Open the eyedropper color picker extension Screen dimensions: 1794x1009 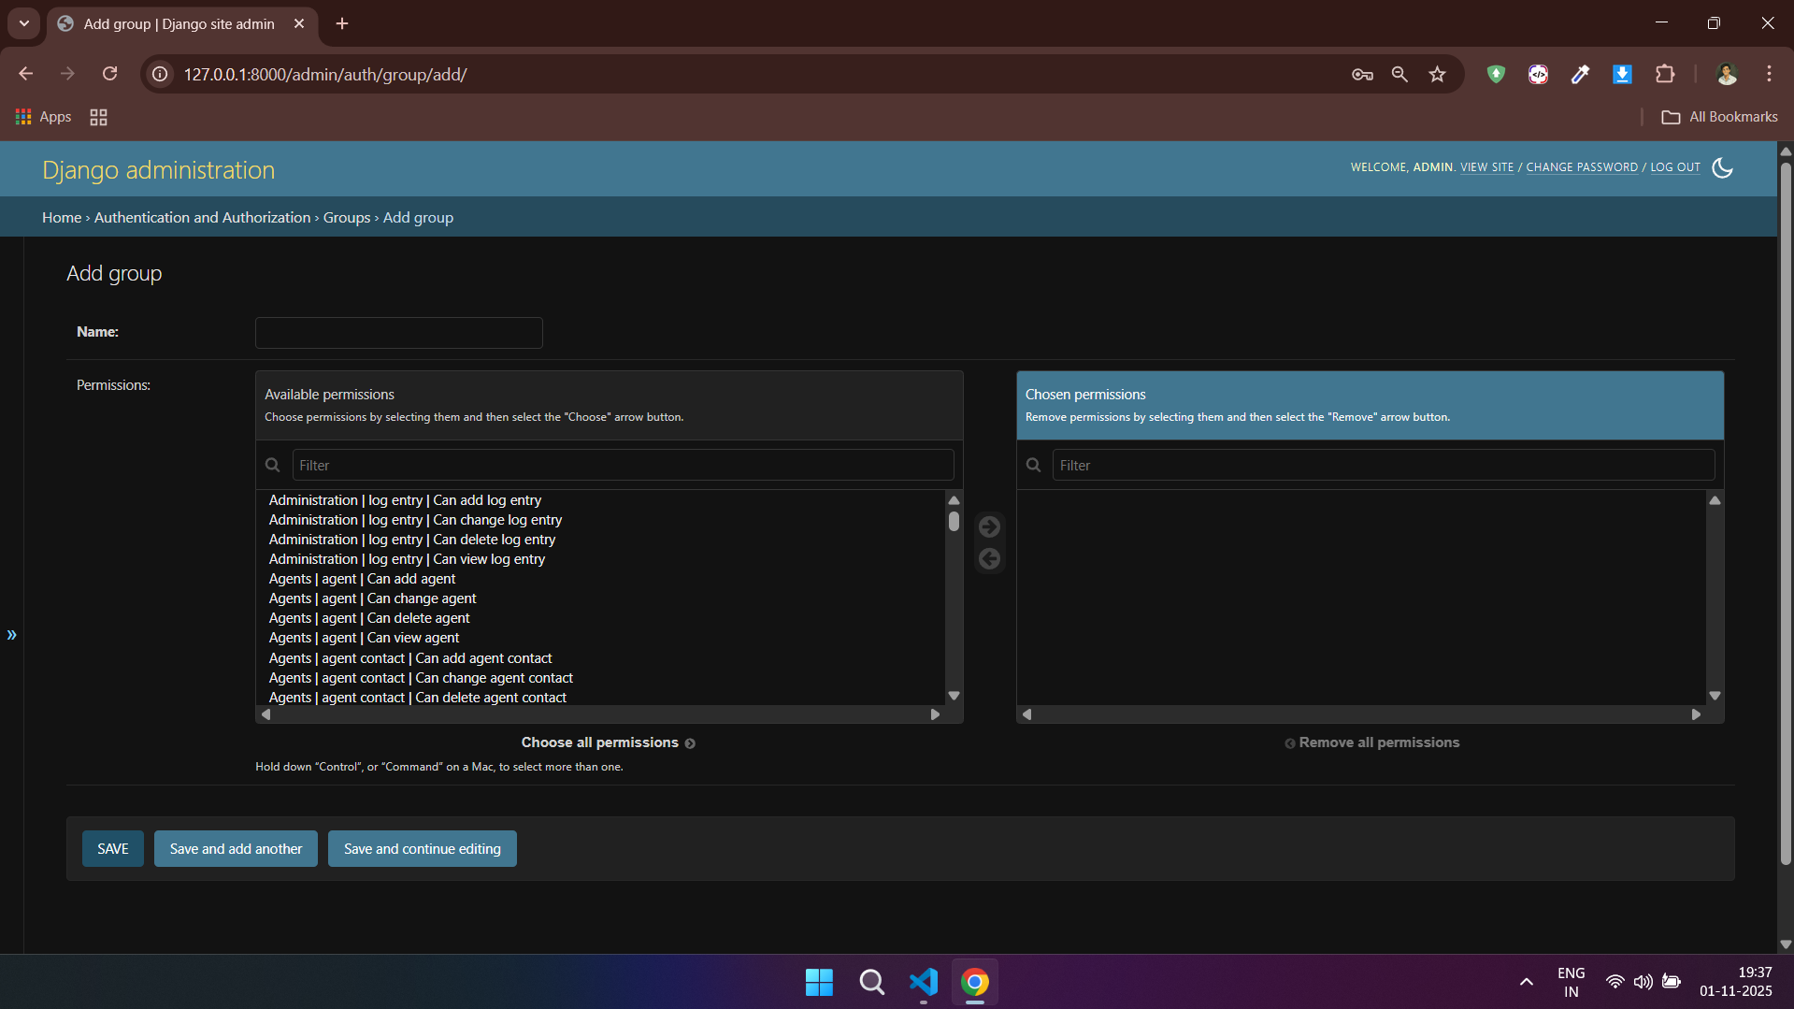coord(1580,74)
